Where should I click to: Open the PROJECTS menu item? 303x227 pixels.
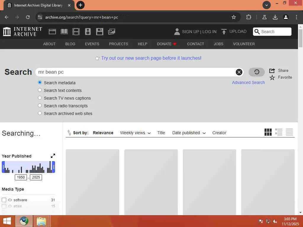[118, 44]
